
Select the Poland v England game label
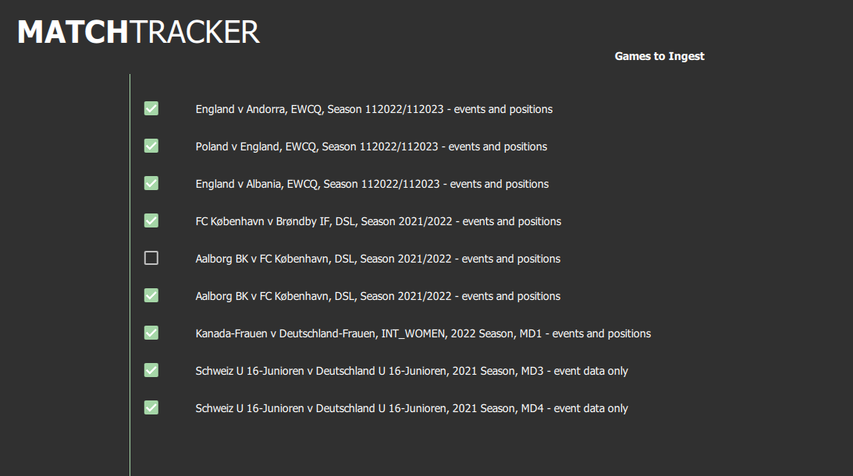[371, 146]
